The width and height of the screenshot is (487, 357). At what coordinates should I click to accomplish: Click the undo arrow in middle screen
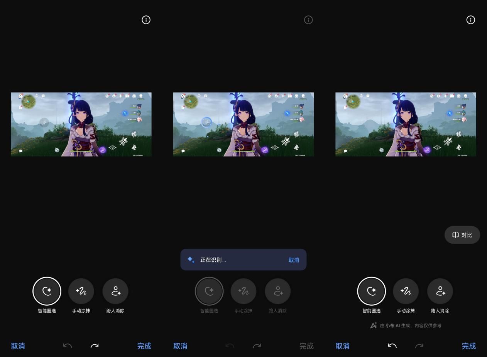point(230,346)
